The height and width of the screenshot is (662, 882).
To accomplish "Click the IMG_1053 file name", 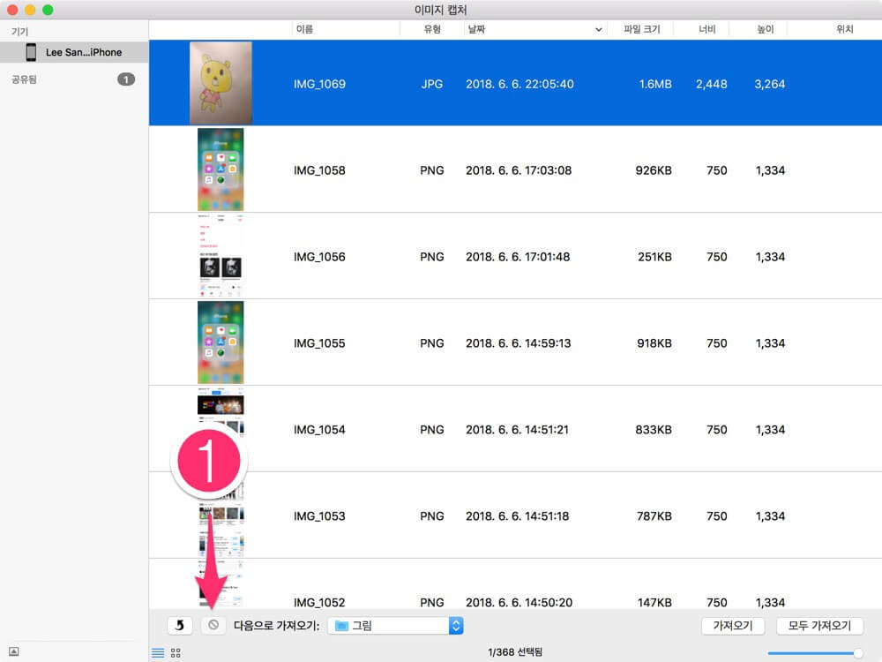I will point(319,516).
